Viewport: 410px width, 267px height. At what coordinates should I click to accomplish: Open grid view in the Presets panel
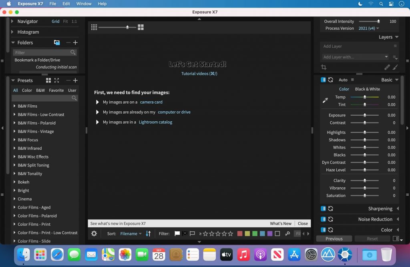[48, 80]
